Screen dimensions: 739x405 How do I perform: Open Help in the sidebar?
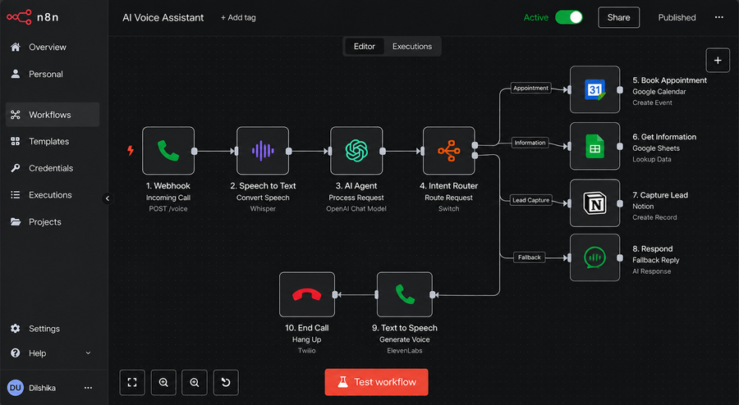tap(53, 353)
